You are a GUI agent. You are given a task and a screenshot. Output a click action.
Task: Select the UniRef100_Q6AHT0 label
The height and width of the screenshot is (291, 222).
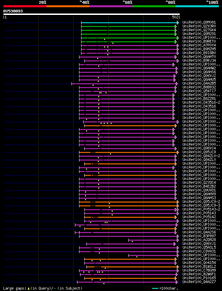pos(199,57)
